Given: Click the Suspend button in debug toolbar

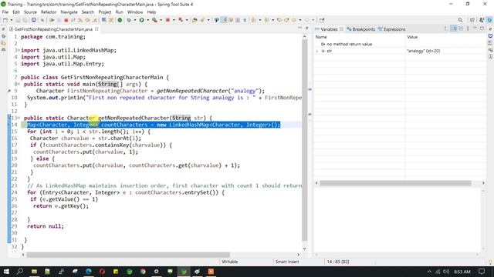Looking at the screenshot, I should tap(59, 20).
